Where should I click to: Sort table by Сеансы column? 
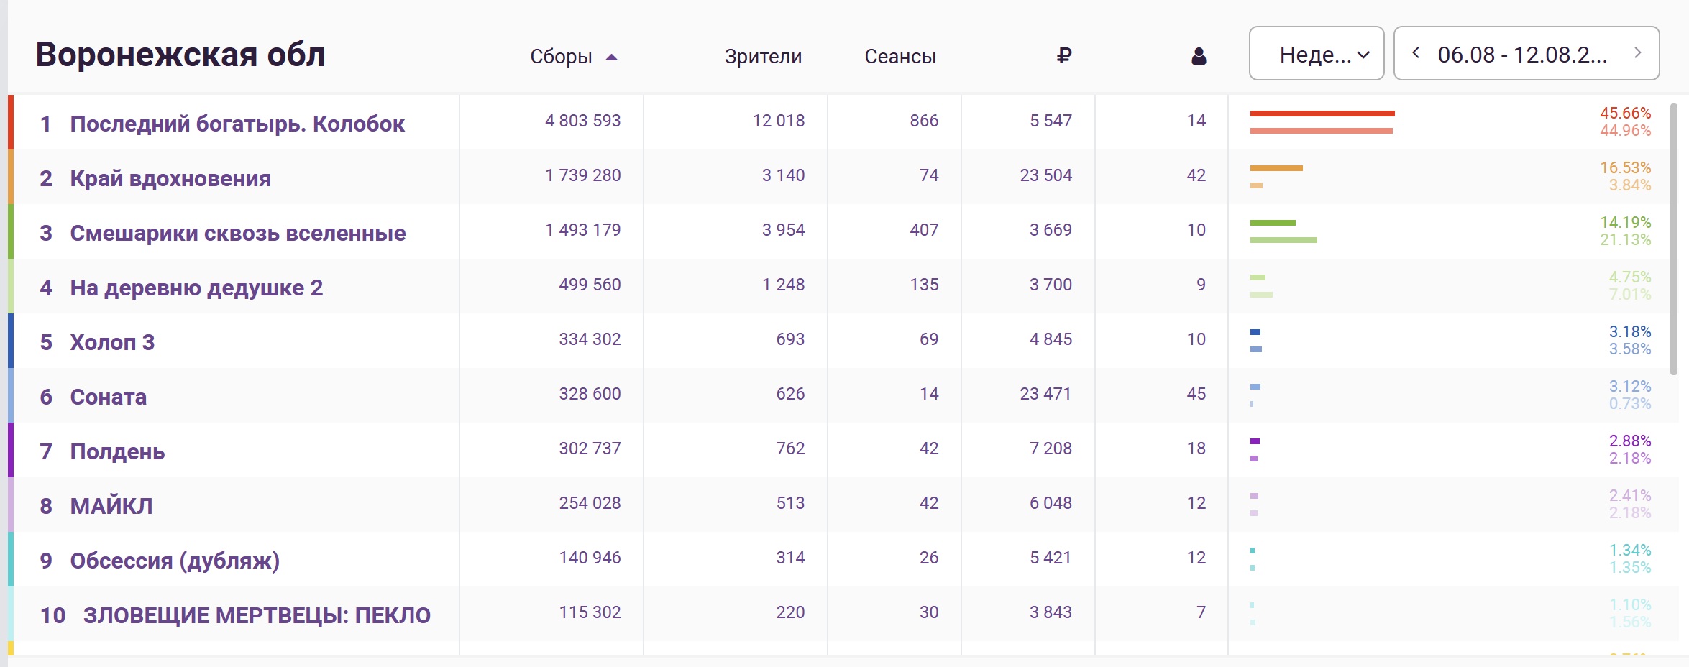pos(900,56)
